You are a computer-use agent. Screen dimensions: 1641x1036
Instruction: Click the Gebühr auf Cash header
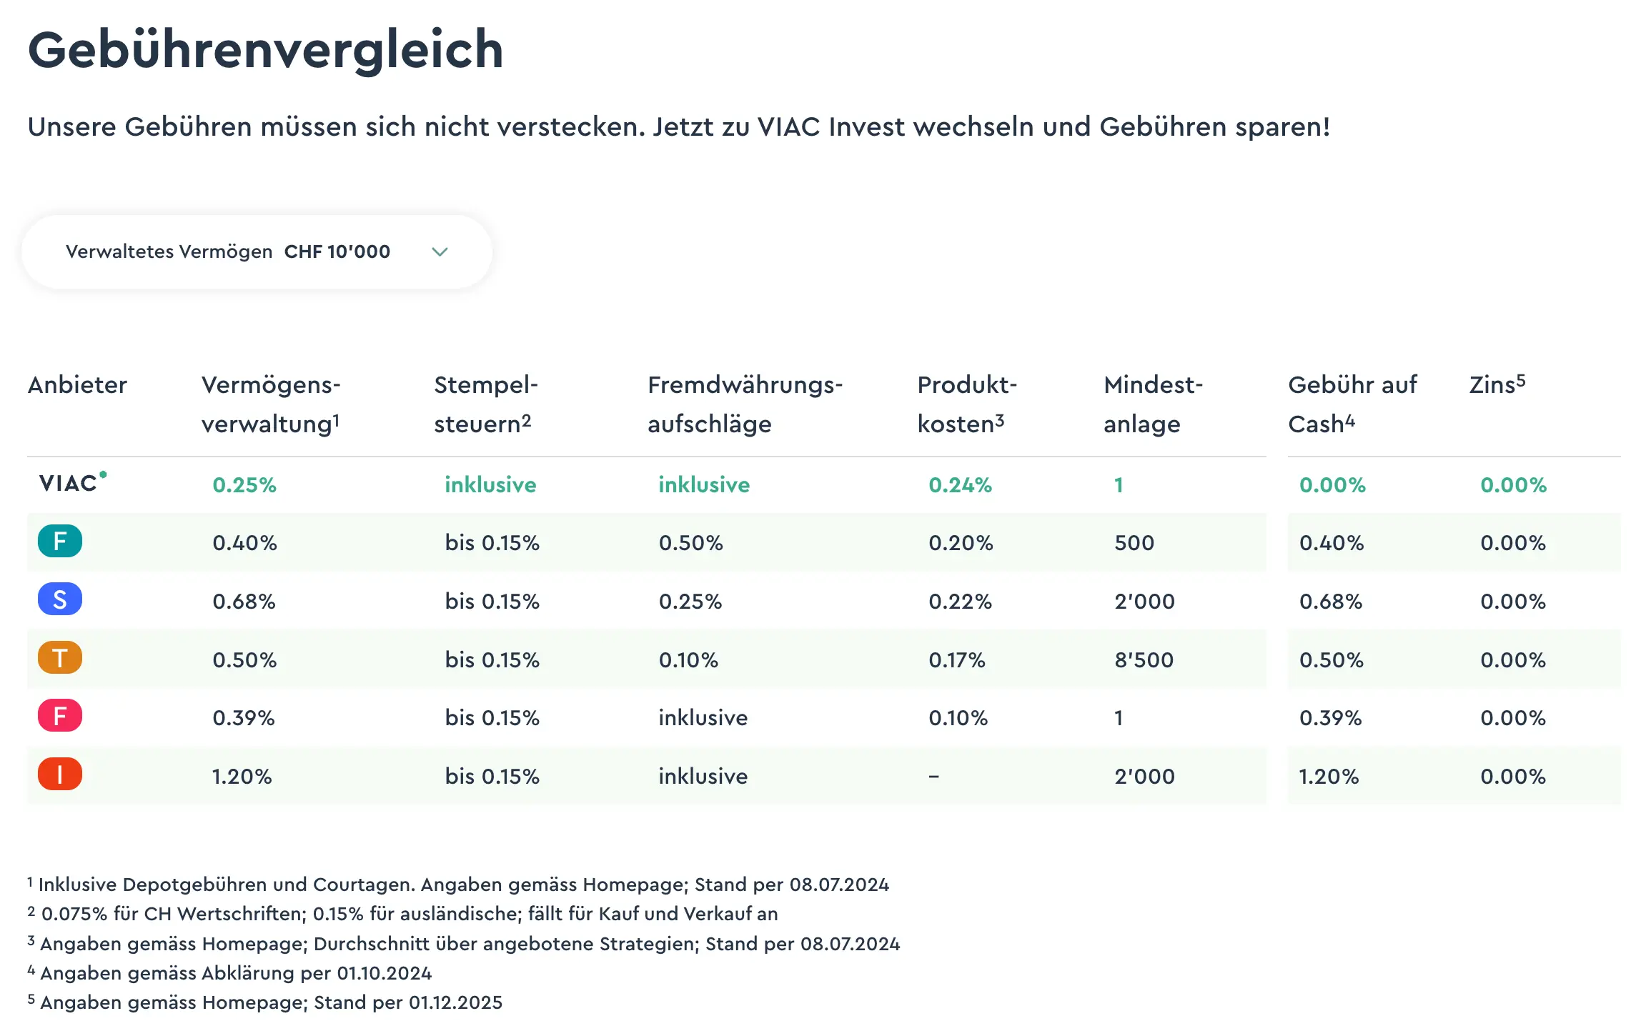pos(1352,404)
